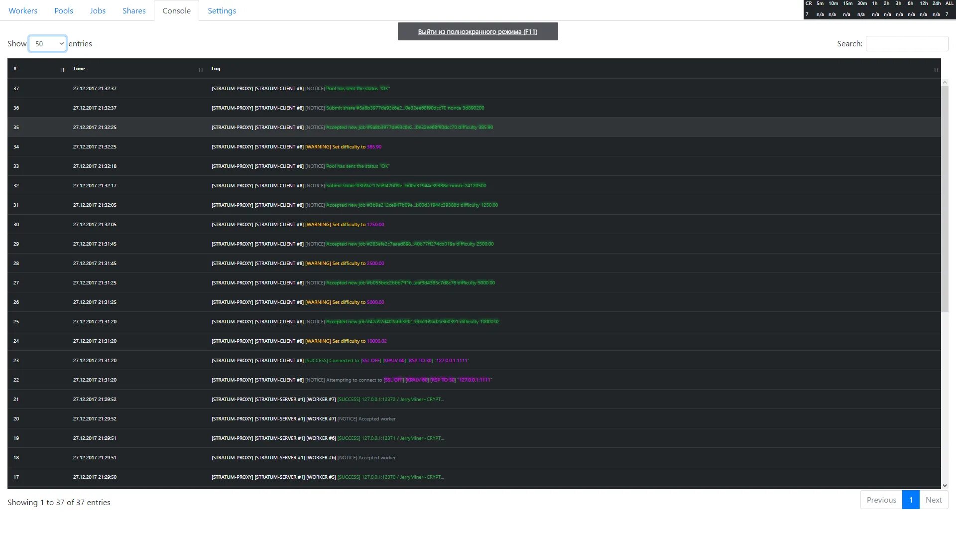Viewport: 956px width, 538px height.
Task: Click exit fullscreen mode button
Action: 478,31
